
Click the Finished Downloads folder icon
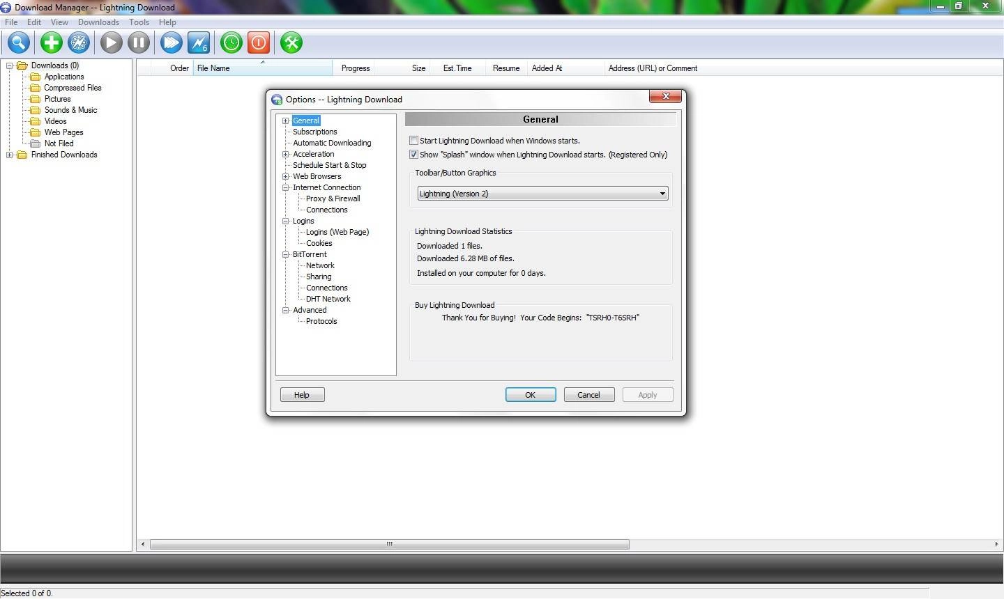point(22,155)
